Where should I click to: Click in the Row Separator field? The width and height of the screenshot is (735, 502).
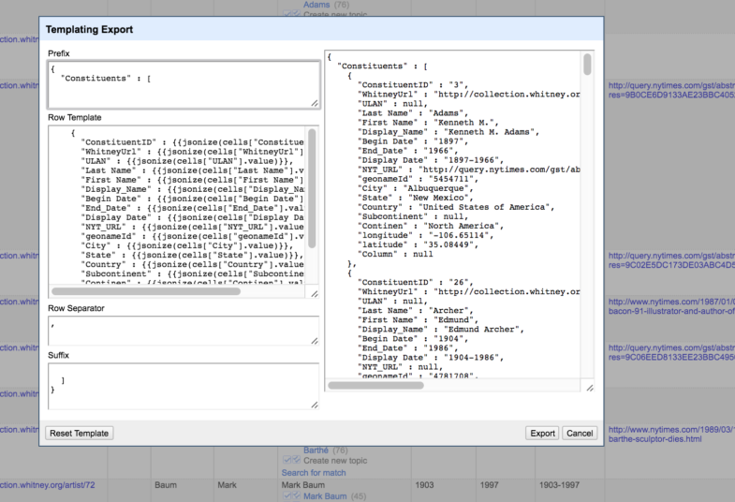click(x=184, y=331)
